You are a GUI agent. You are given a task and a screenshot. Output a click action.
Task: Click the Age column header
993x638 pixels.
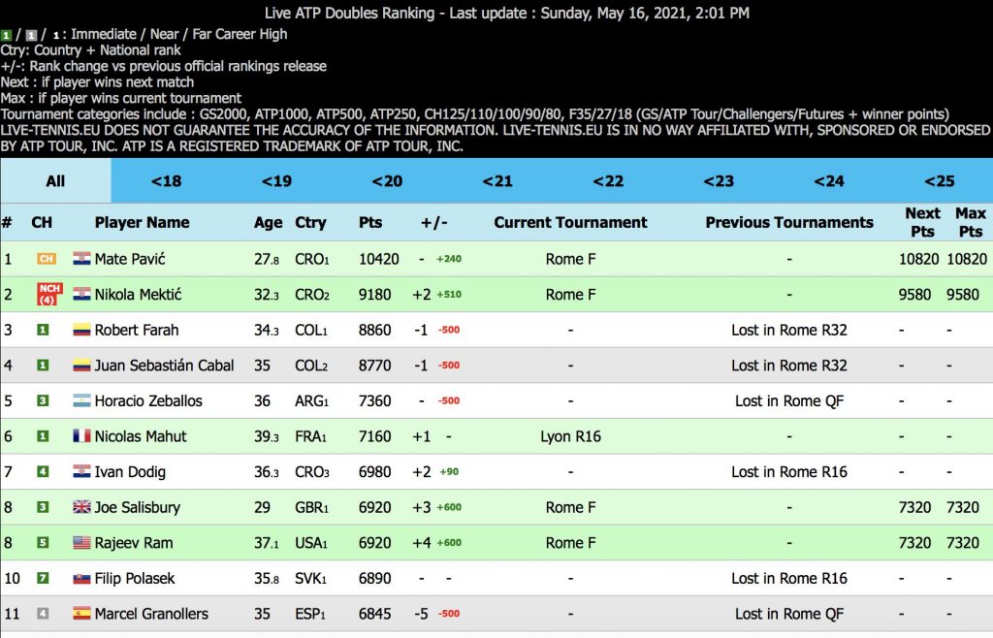[x=268, y=222]
